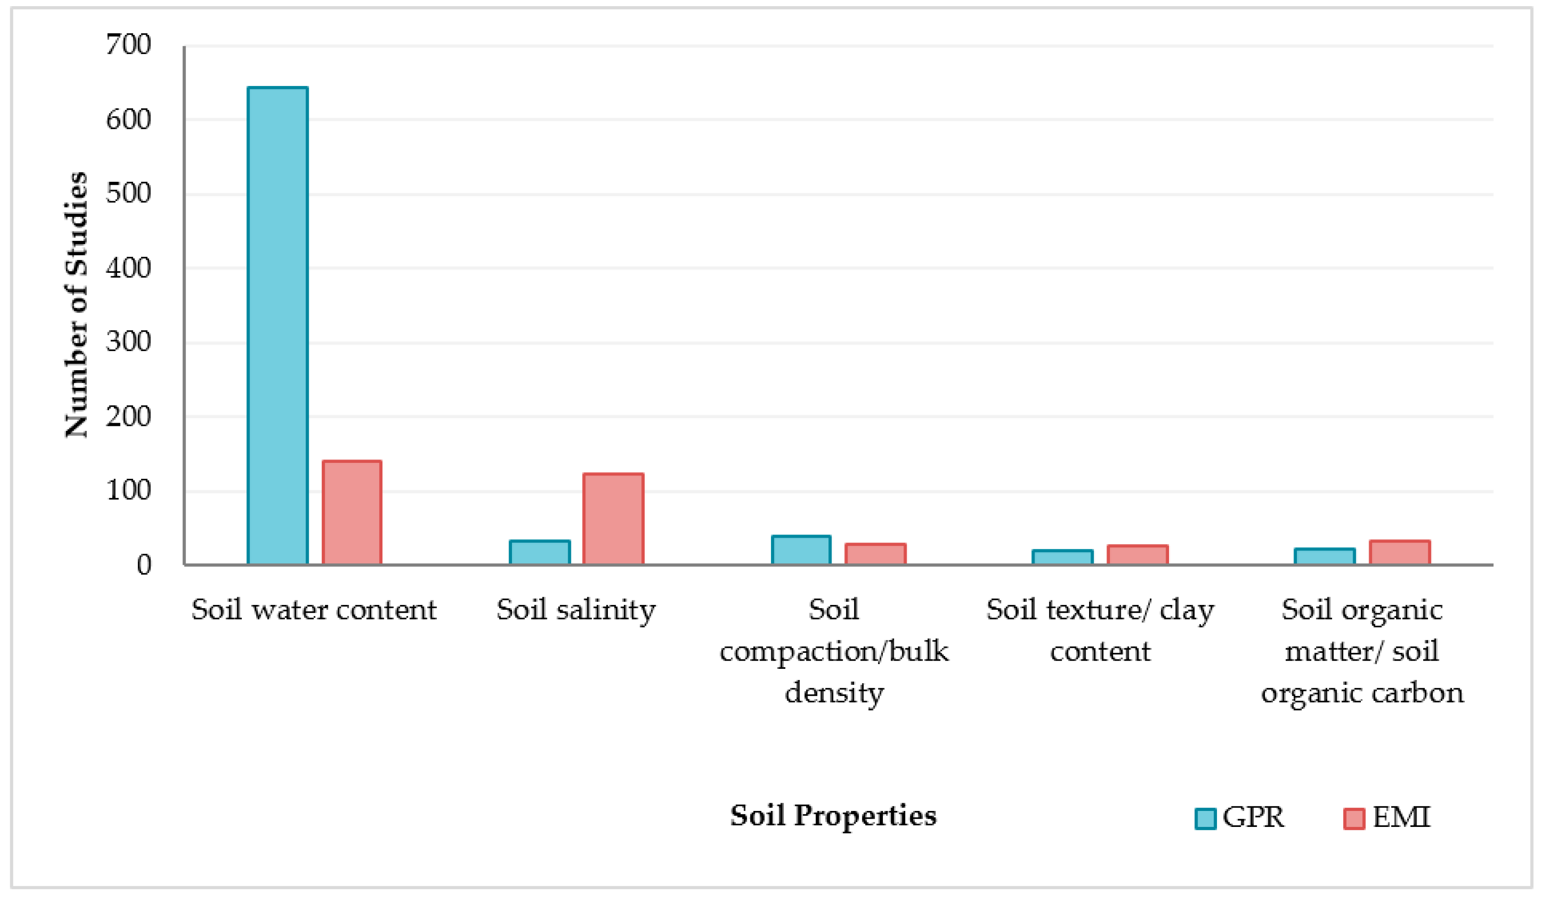This screenshot has height=899, width=1542.
Task: Select the "Soil salinity" category label
Action: pos(576,610)
